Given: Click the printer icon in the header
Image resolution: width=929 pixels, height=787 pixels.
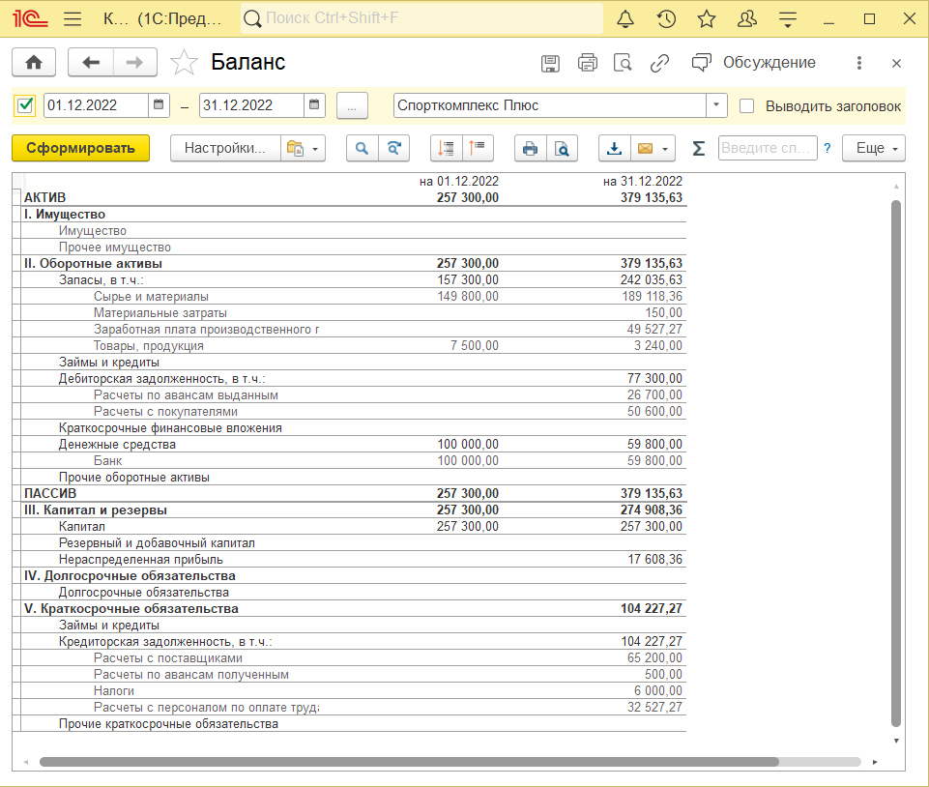Looking at the screenshot, I should click(x=587, y=63).
